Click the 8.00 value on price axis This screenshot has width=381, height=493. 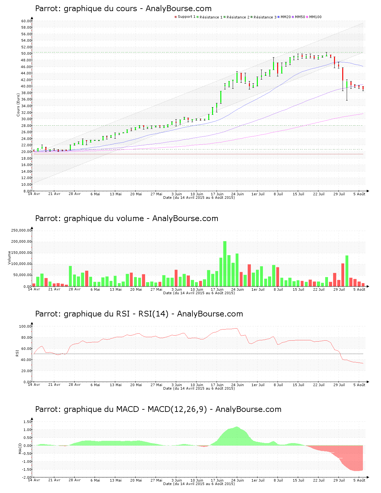point(27,191)
